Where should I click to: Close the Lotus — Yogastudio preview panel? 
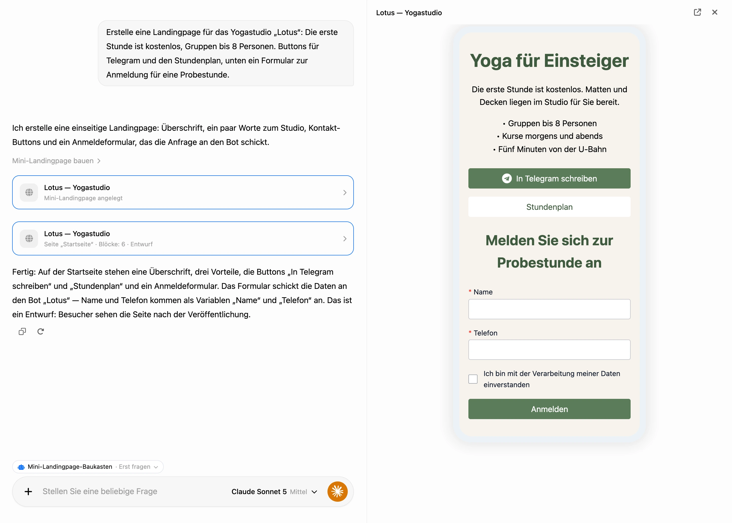pyautogui.click(x=714, y=12)
